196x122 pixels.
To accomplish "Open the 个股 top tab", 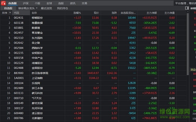I will 37,3.
